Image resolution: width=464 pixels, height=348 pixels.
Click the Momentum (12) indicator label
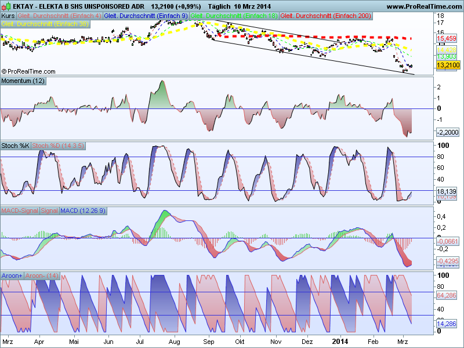23,81
